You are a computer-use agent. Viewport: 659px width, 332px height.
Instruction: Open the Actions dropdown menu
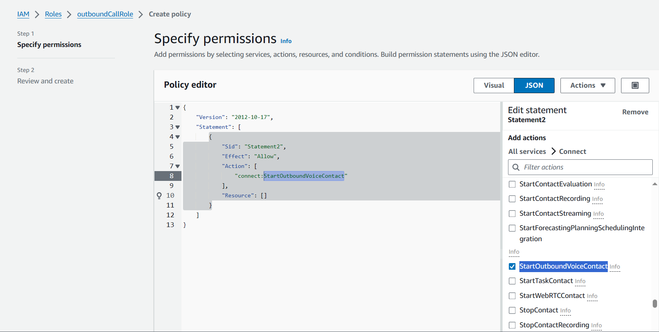(587, 85)
